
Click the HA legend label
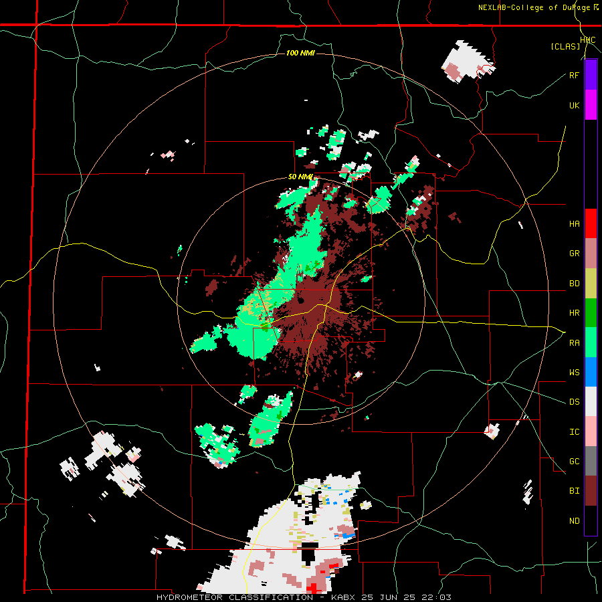574,224
